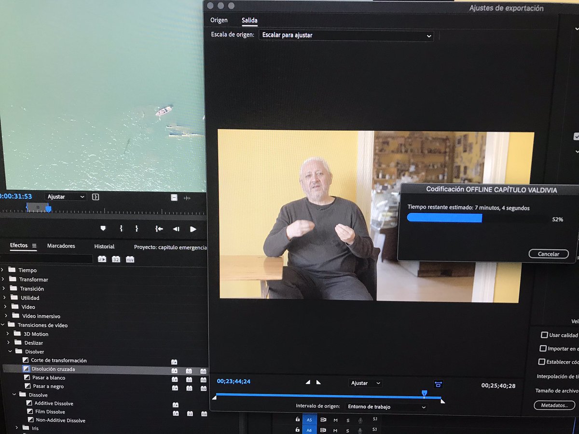The width and height of the screenshot is (579, 434).
Task: Toggle the Establecer código checkbox
Action: click(x=542, y=362)
